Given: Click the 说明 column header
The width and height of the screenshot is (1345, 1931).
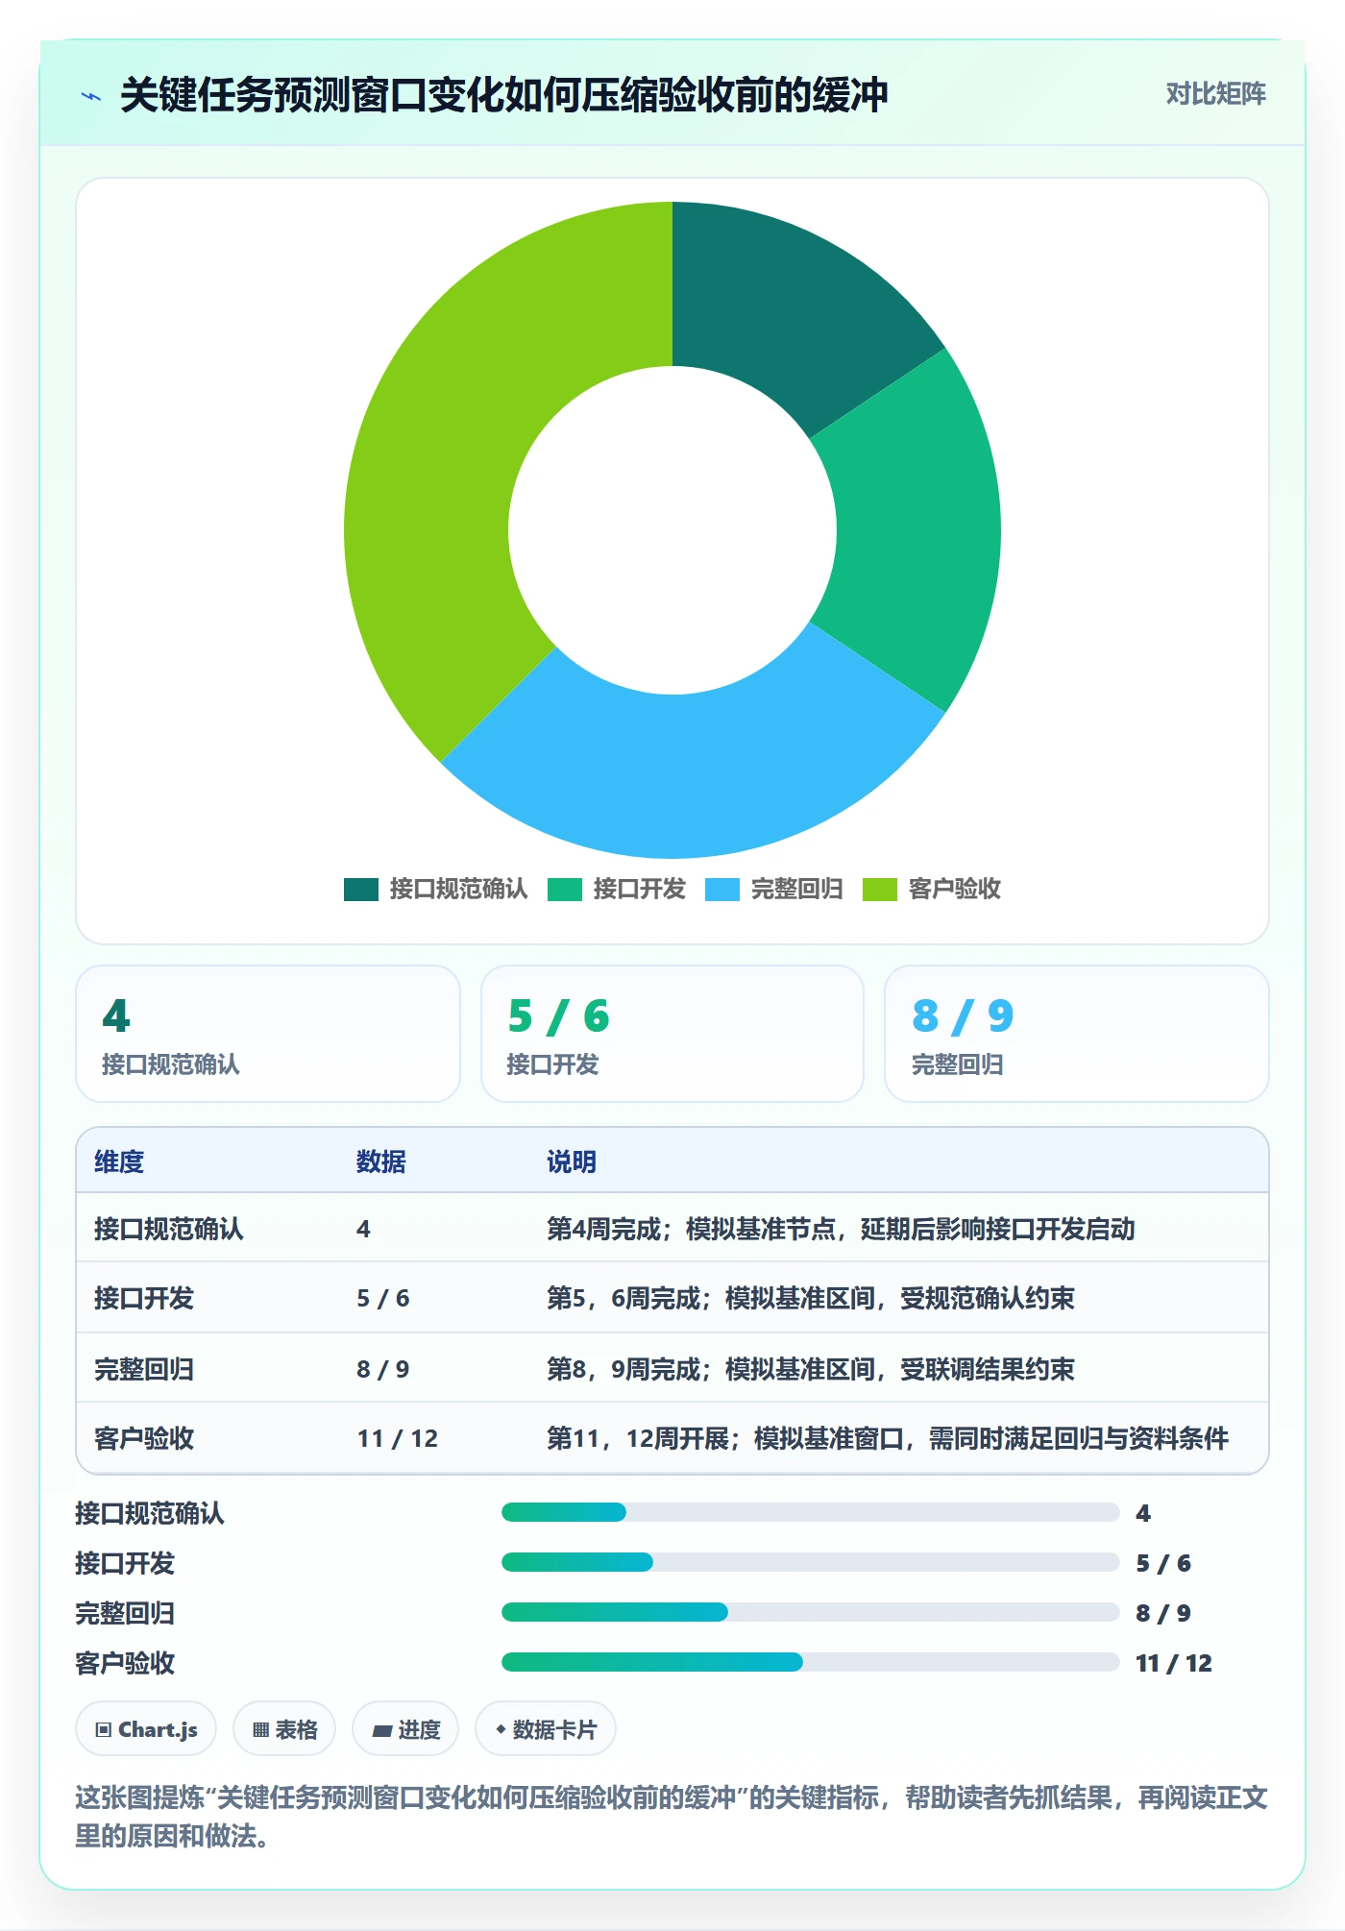Looking at the screenshot, I should pyautogui.click(x=572, y=1161).
